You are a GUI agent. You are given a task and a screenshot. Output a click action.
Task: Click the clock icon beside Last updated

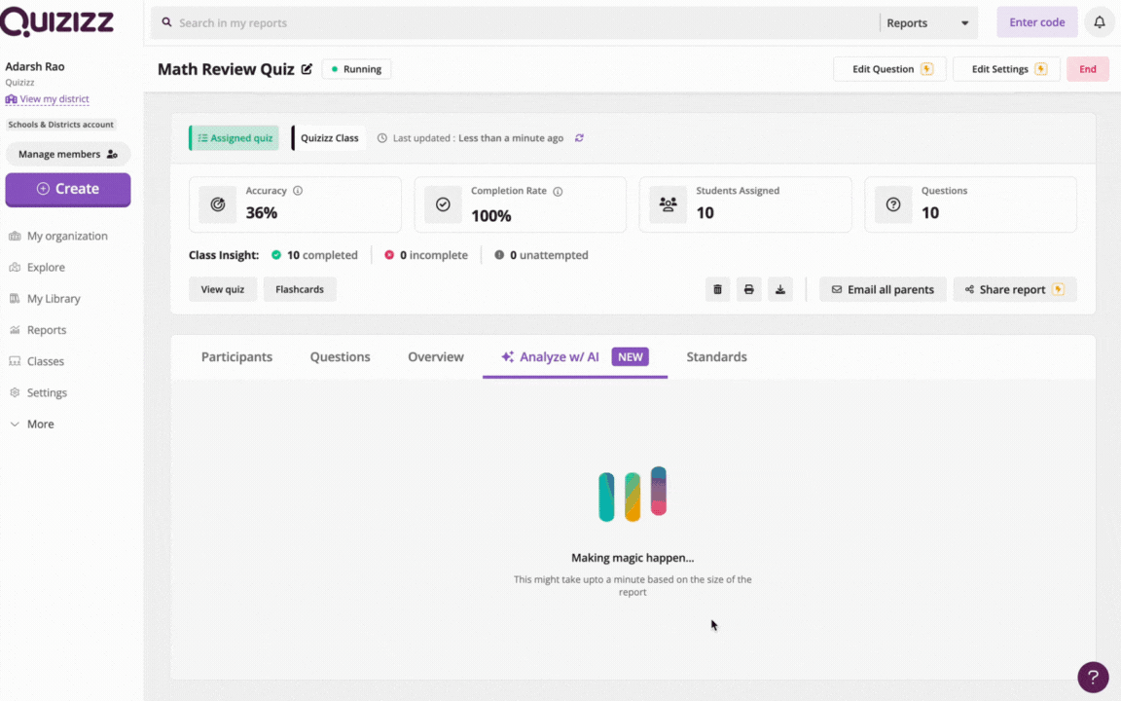pyautogui.click(x=382, y=138)
